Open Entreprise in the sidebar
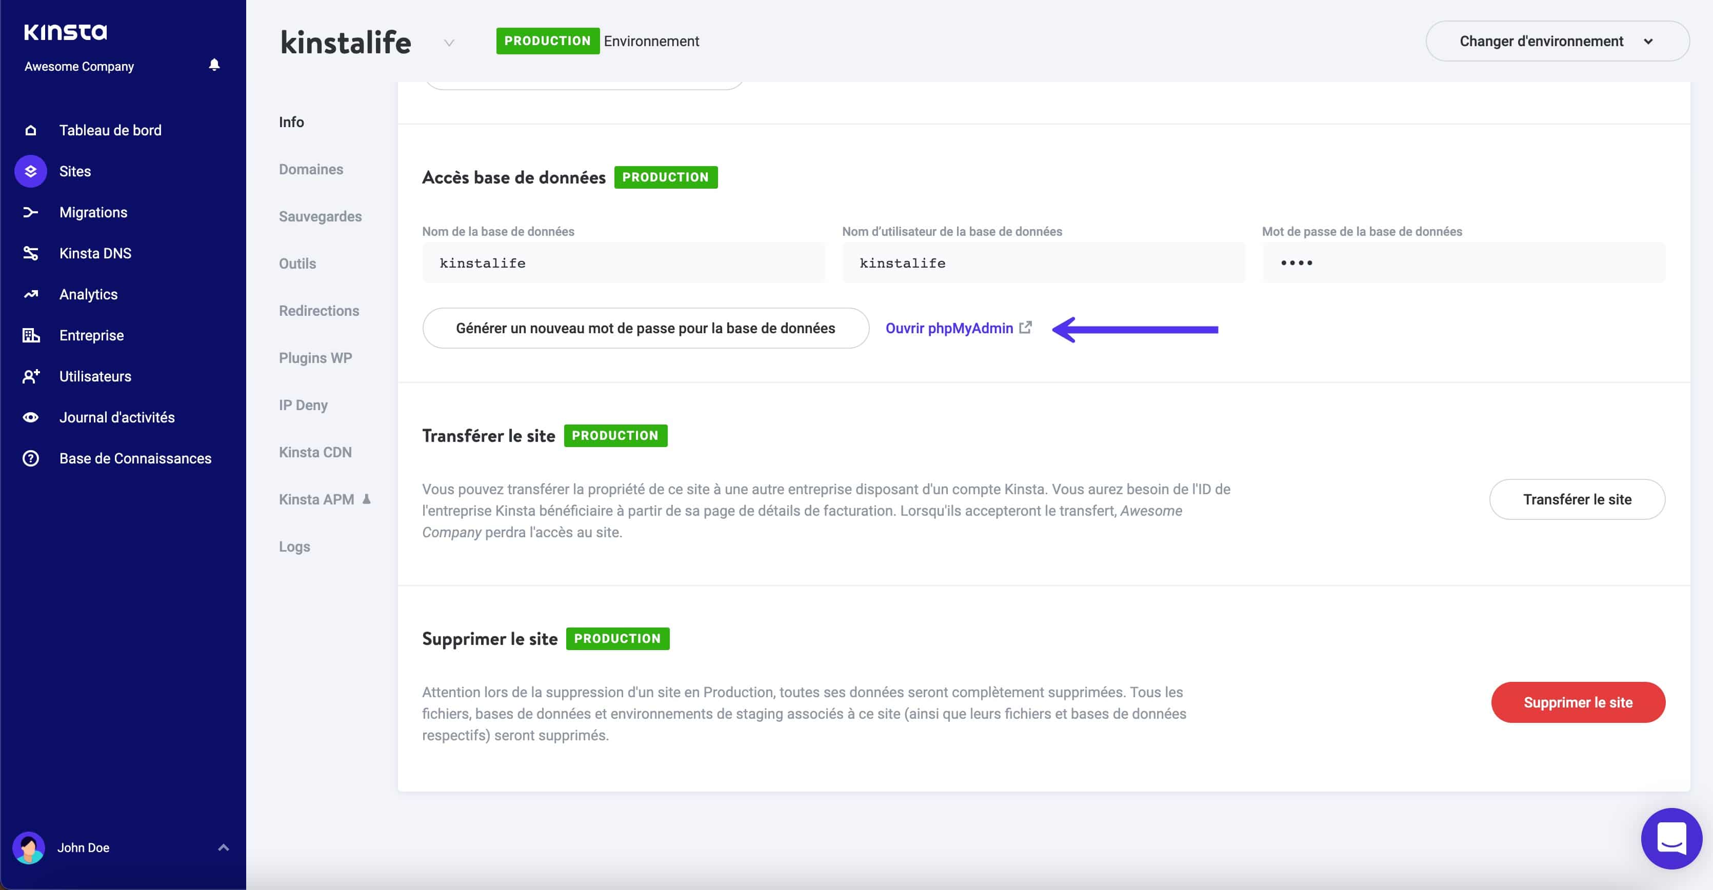This screenshot has height=890, width=1713. coord(91,335)
